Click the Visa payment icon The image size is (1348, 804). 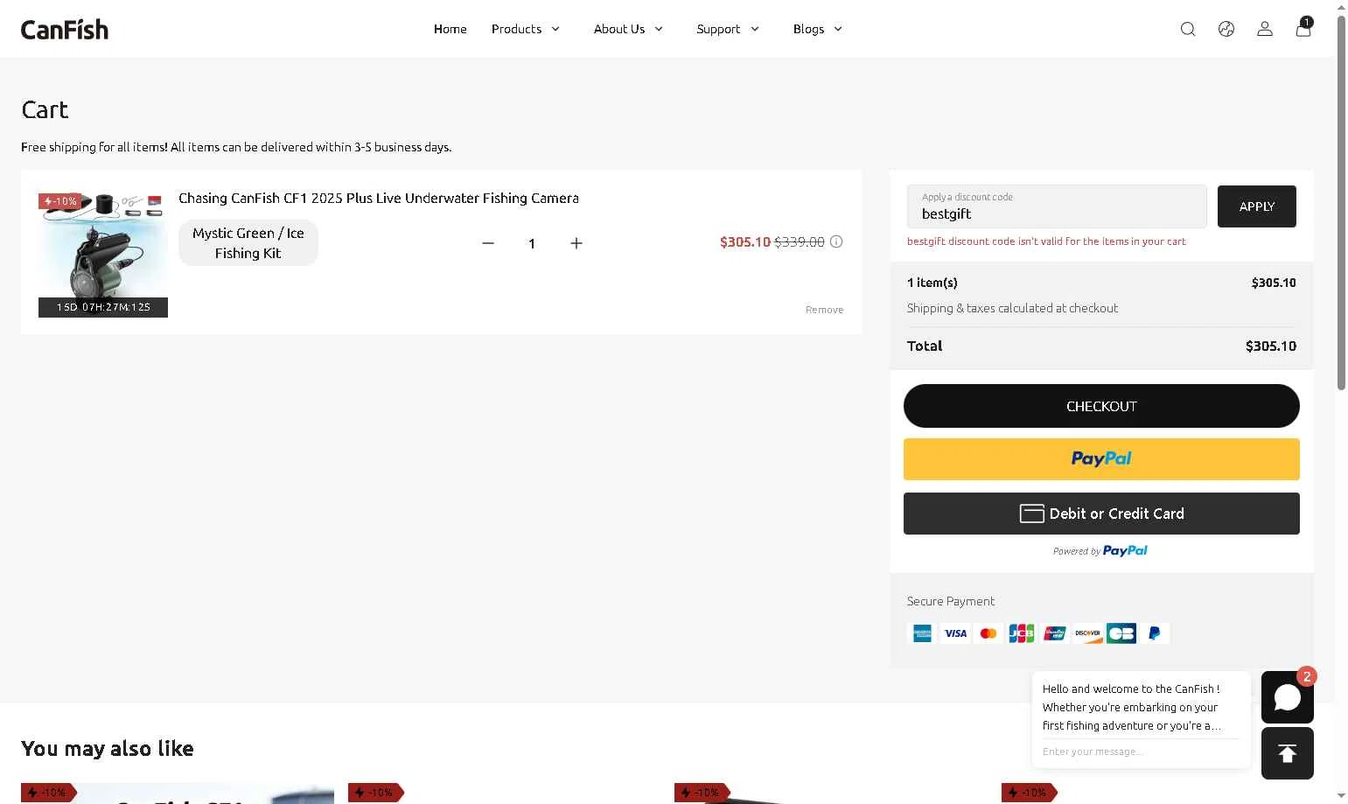955,633
